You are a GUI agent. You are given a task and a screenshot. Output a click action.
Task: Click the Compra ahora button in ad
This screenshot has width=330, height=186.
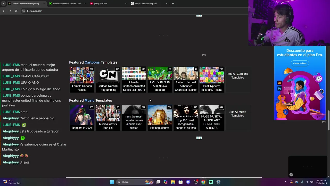300,63
